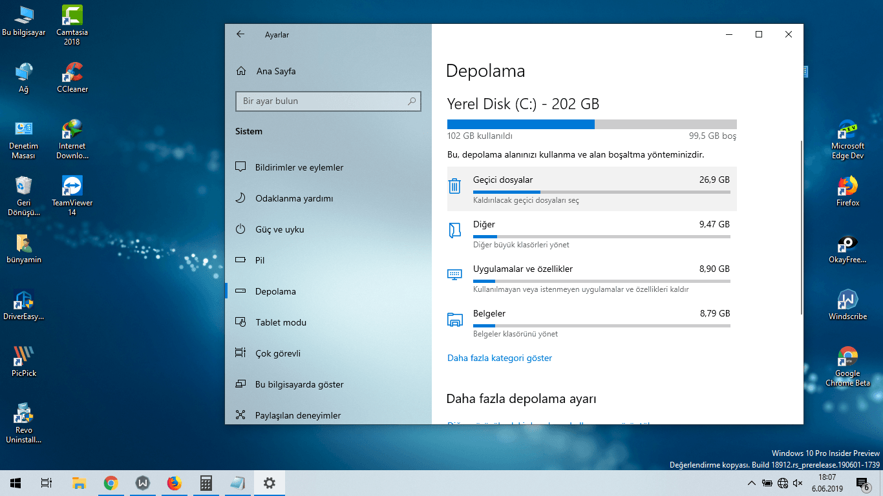Open Microsoft Edge Dev desktop icon

[x=847, y=139]
